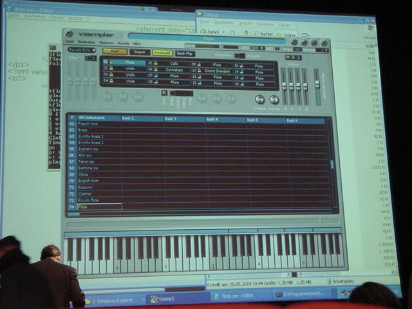Viewport: 412px width, 309px height.
Task: Toggle lock on slot 03 Violin
Action: [x=111, y=75]
